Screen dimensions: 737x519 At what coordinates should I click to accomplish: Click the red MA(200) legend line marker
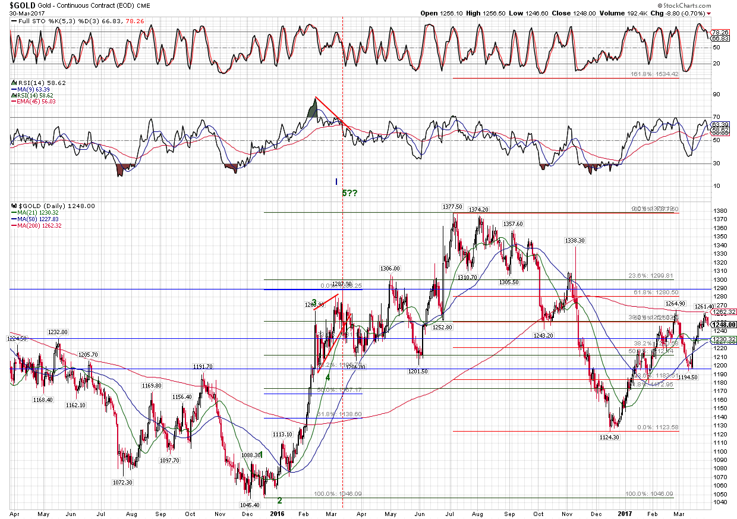pos(14,225)
